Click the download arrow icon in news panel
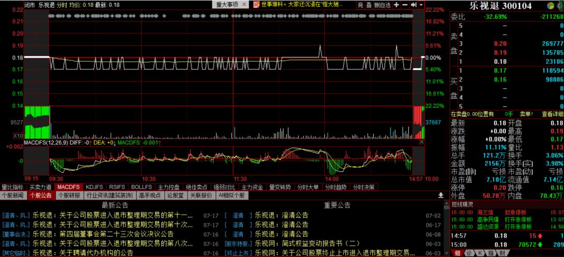Image resolution: width=564 pixels, height=257 pixels. [x=440, y=195]
